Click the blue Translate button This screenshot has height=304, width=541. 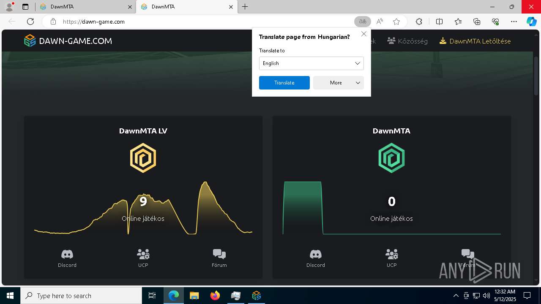tap(284, 83)
